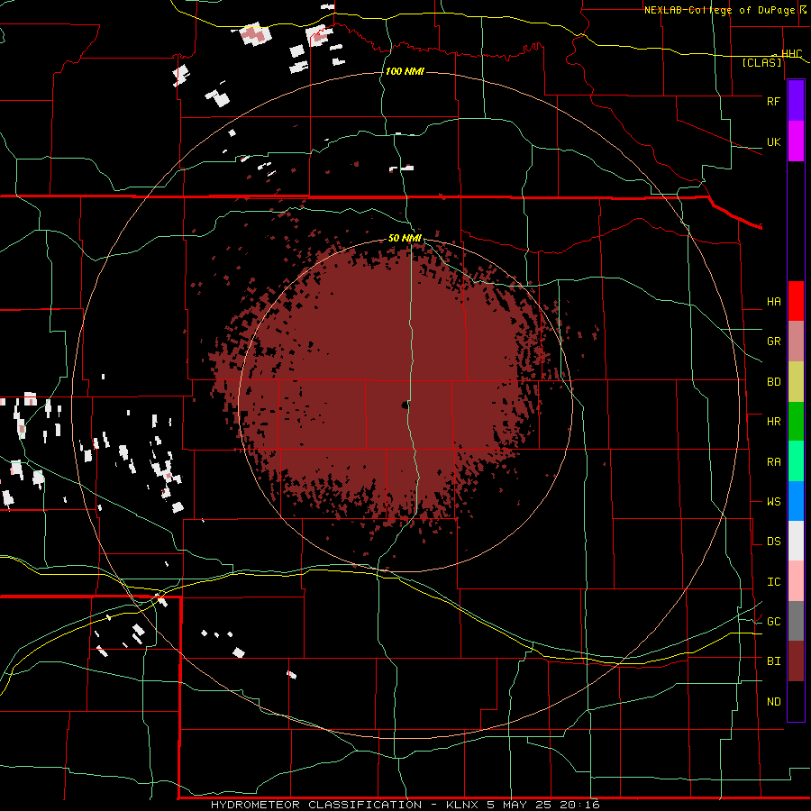Image resolution: width=811 pixels, height=811 pixels.
Task: Click the 'HHC' product code text
Action: pyautogui.click(x=791, y=54)
